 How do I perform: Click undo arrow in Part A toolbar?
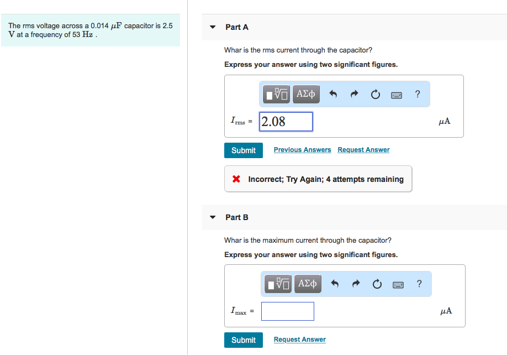[333, 95]
